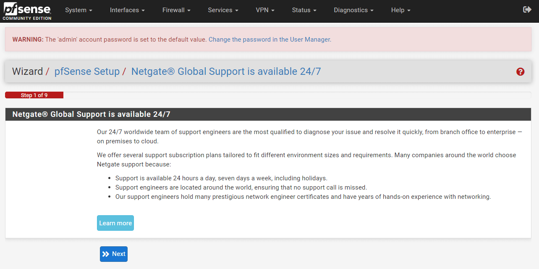Image resolution: width=539 pixels, height=269 pixels.
Task: Open the VPN dropdown menu
Action: pos(265,10)
